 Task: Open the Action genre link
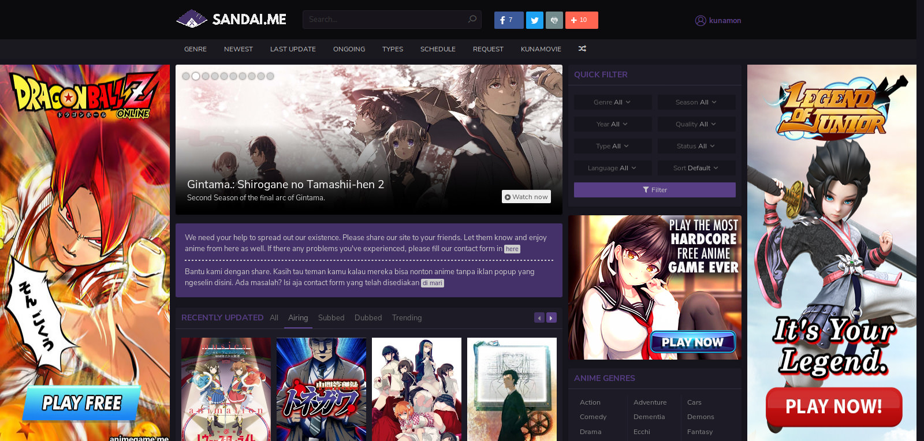tap(590, 402)
